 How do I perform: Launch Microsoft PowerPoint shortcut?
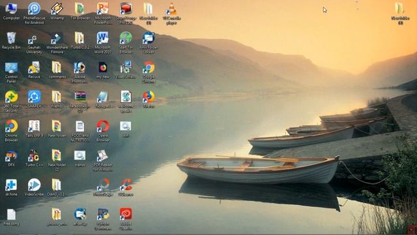point(103,13)
